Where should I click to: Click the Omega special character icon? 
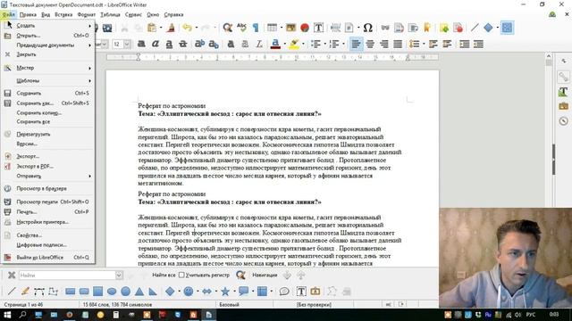click(x=367, y=28)
